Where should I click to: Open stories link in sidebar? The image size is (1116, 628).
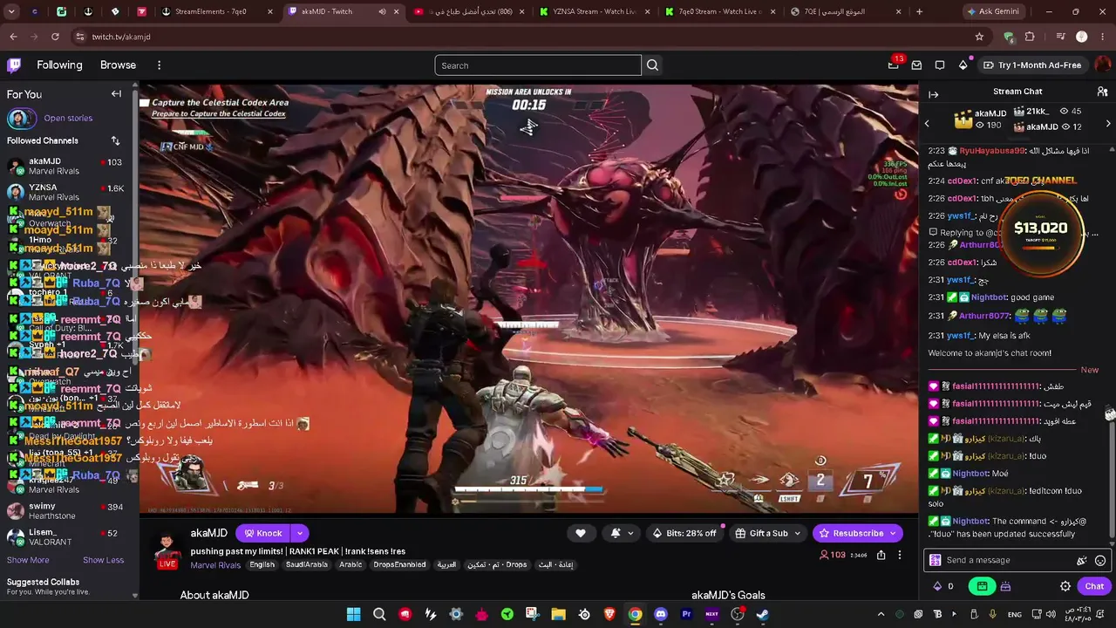click(x=68, y=119)
